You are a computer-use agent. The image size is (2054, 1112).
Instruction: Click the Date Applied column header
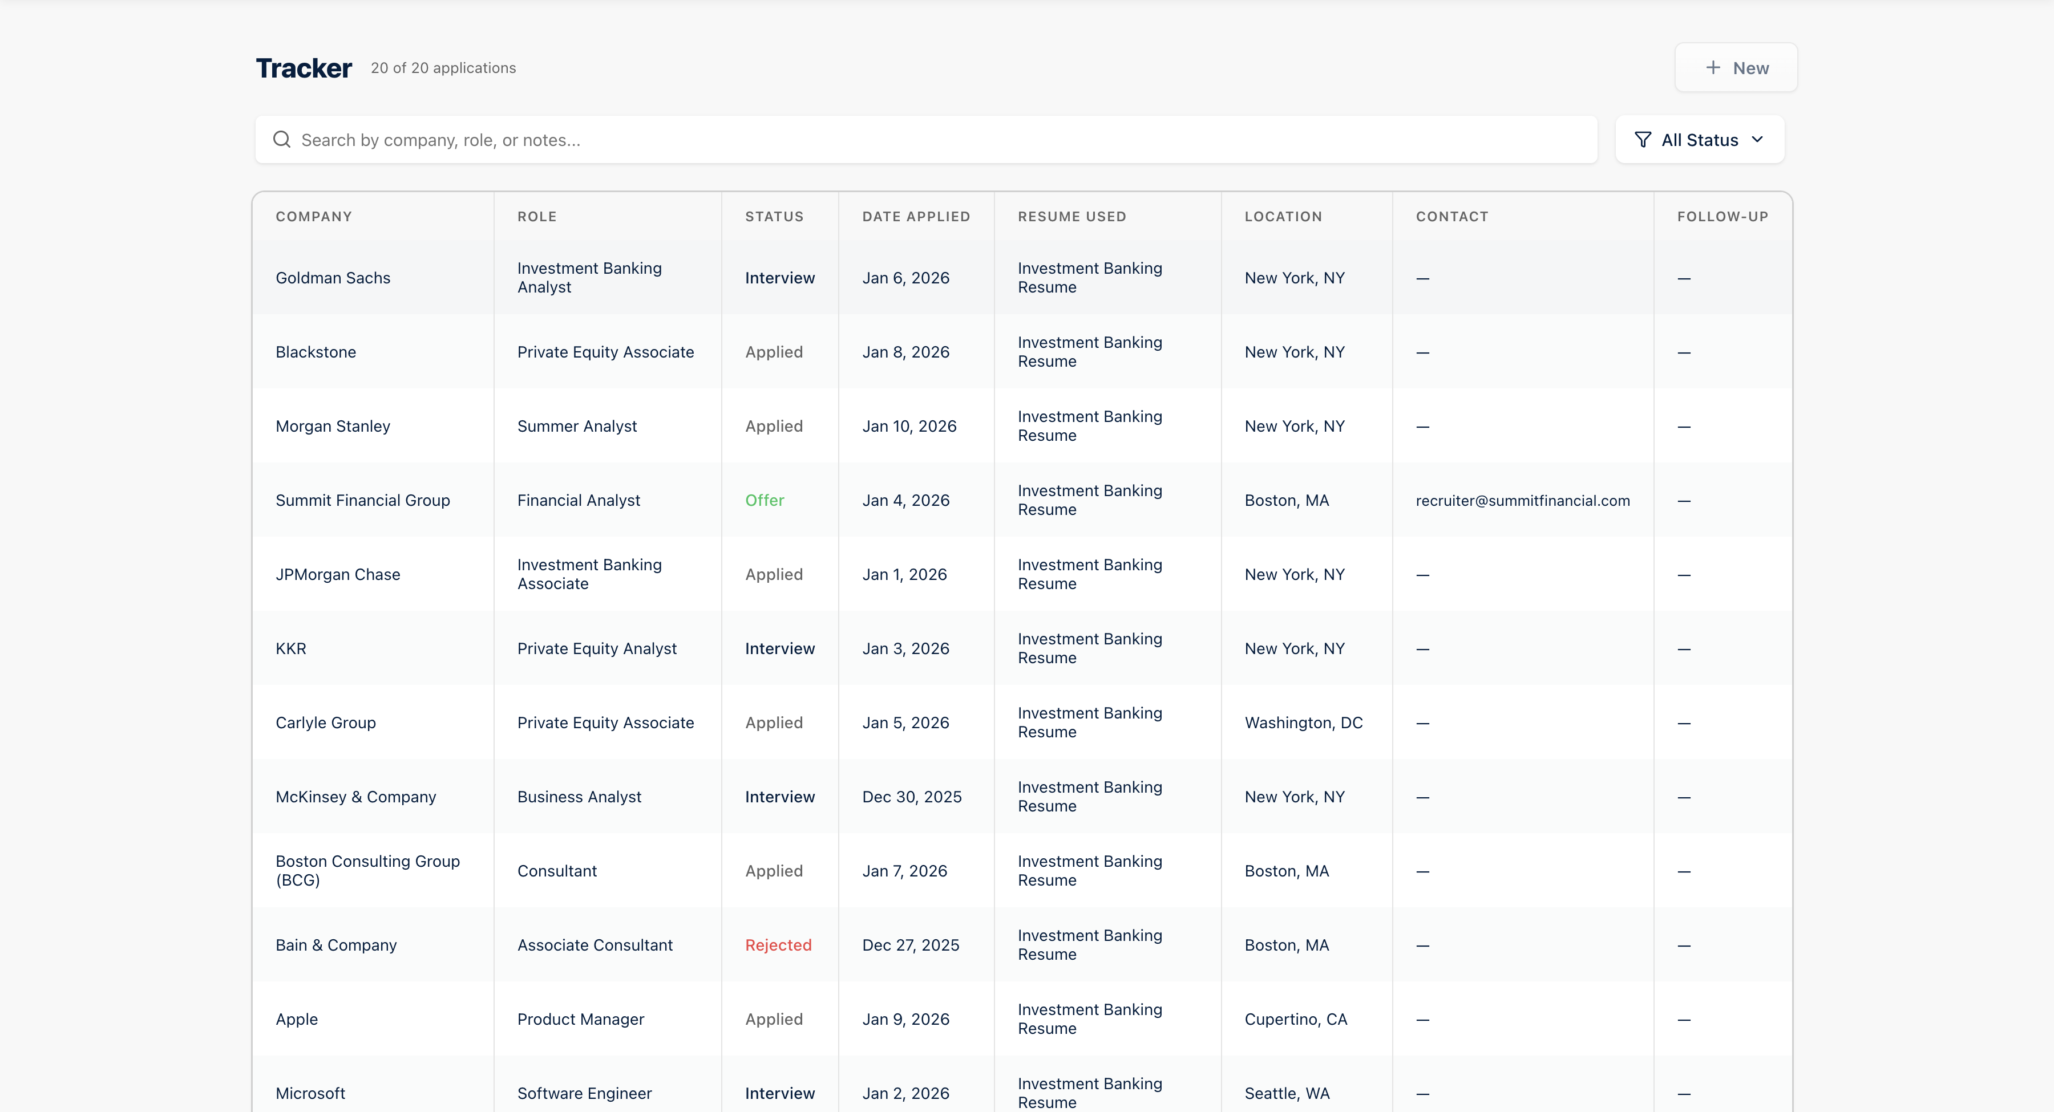point(915,216)
